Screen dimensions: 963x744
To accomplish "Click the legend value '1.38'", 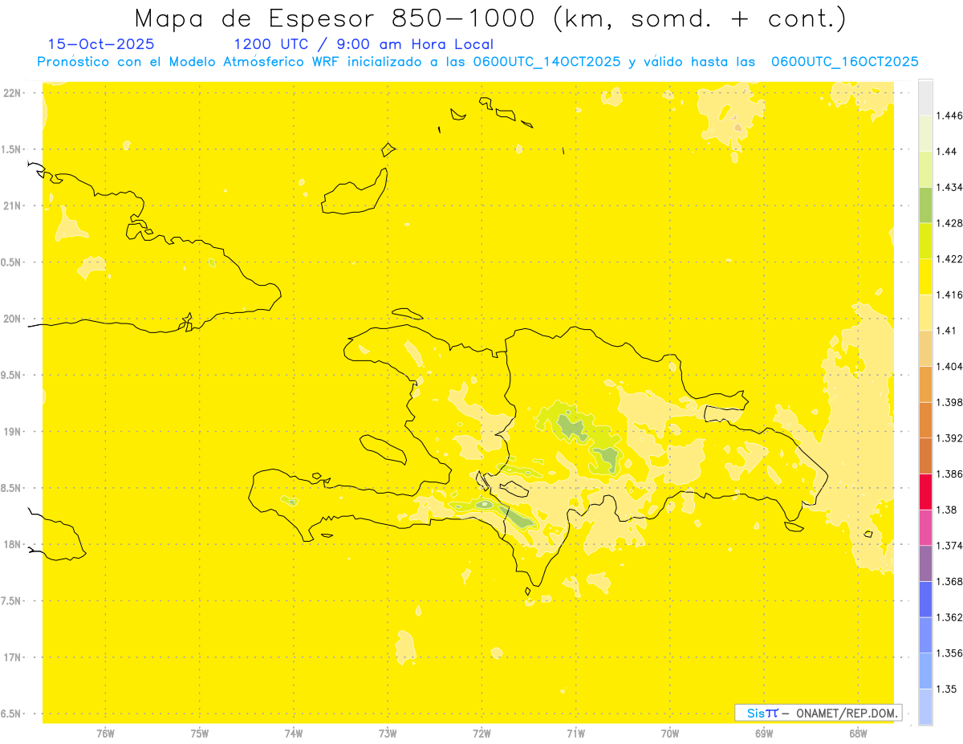I will (x=947, y=510).
